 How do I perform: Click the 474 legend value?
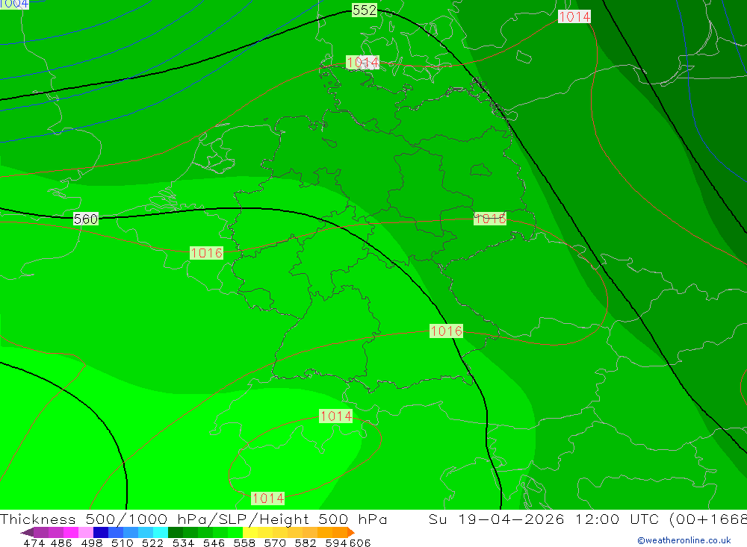point(34,543)
